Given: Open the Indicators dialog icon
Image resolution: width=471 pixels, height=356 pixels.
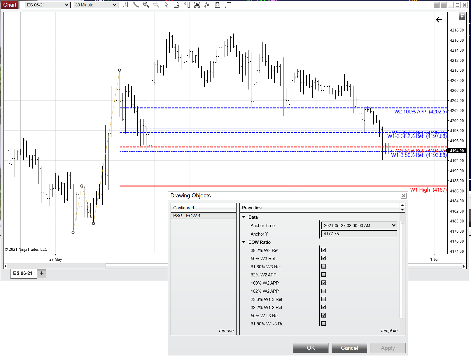Looking at the screenshot, I should coord(197,5).
